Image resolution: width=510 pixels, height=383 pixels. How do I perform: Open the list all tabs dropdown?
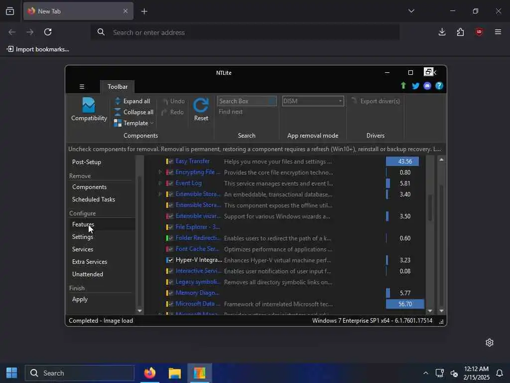click(x=411, y=11)
